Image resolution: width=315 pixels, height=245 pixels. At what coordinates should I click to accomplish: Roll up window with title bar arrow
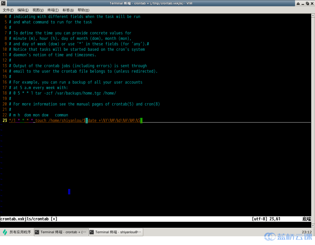coord(297,3)
